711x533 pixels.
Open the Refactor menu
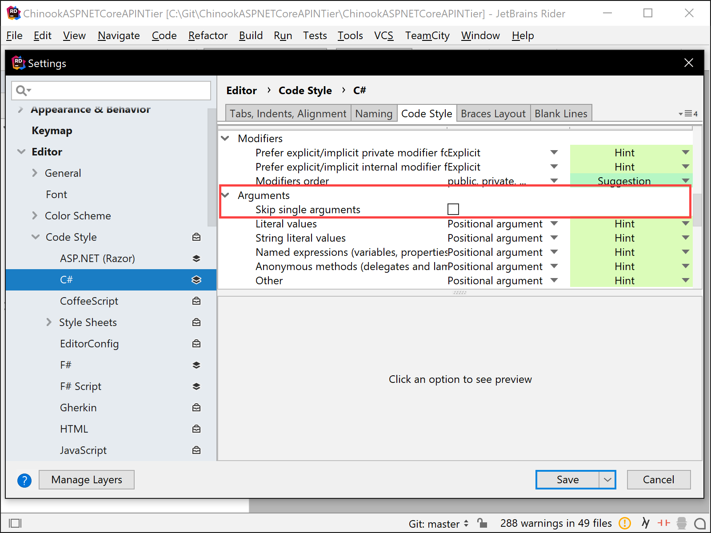[x=208, y=36]
